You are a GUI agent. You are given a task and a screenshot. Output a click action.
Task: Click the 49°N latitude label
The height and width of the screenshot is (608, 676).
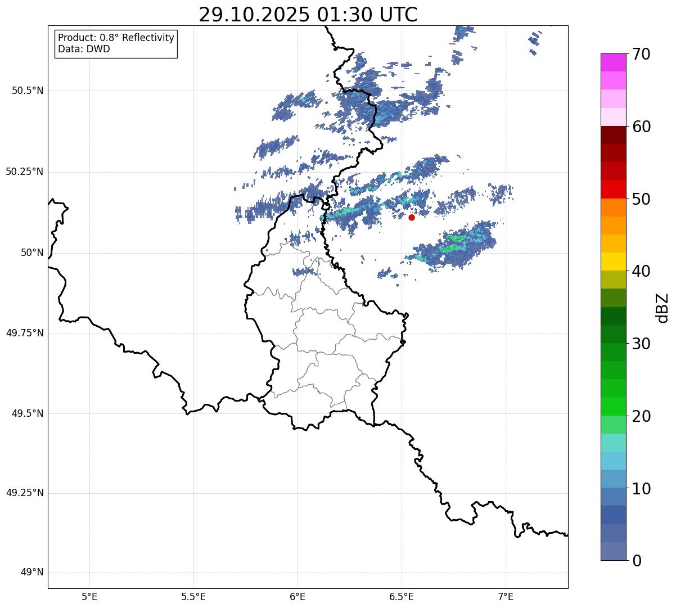(x=32, y=573)
